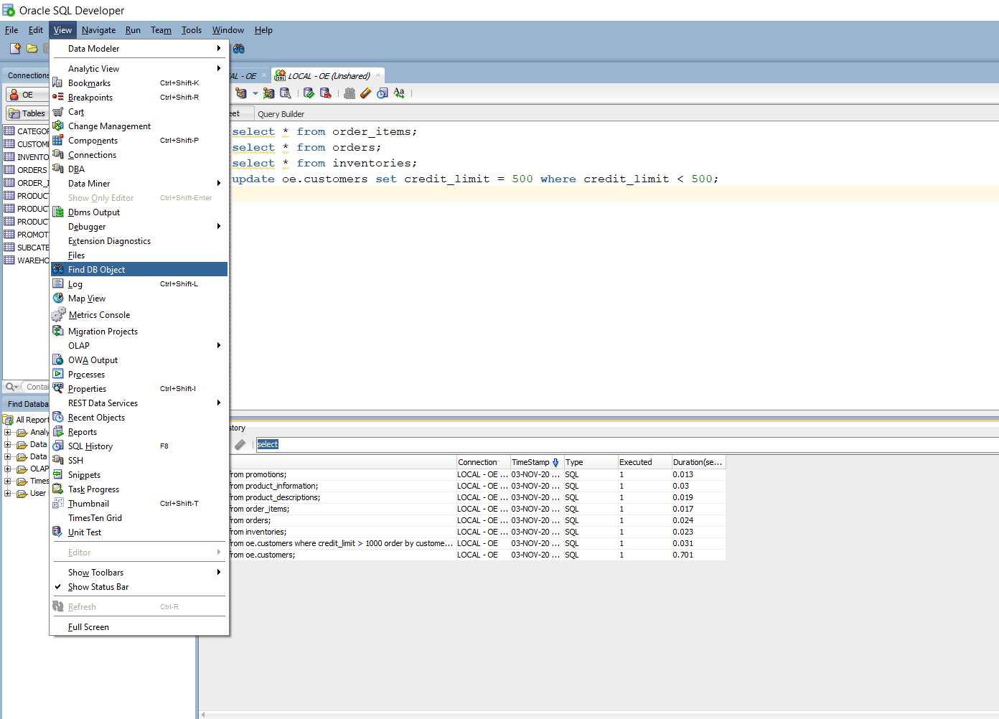This screenshot has width=999, height=719.
Task: Open Unit Test from the View menu
Action: (x=139, y=532)
